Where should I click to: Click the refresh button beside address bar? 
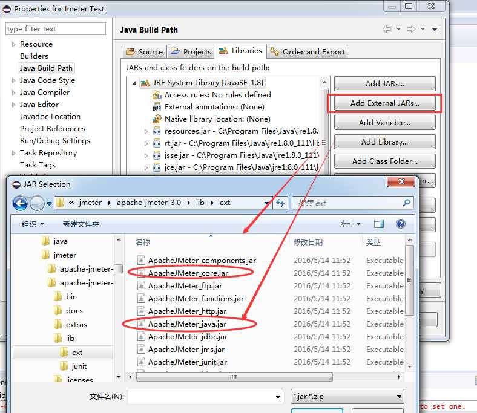point(280,203)
